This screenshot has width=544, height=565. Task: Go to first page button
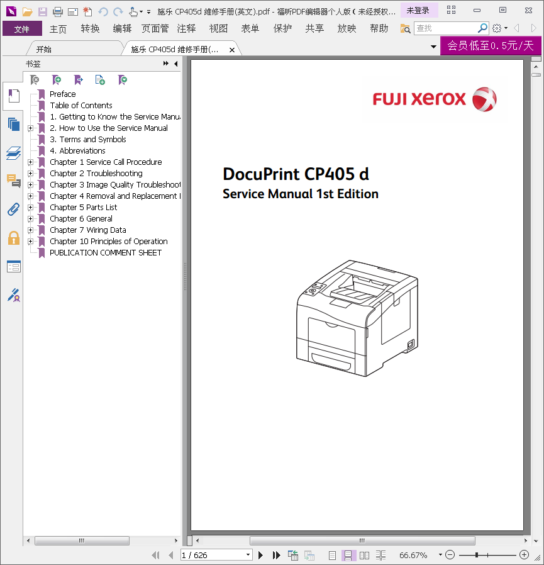155,556
